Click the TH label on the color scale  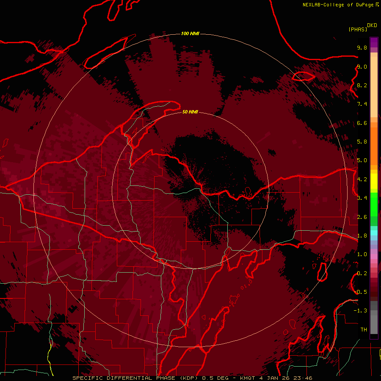point(364,330)
